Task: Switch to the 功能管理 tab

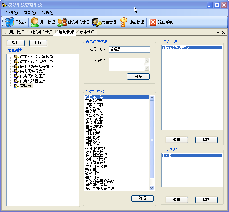Action: pos(87,32)
